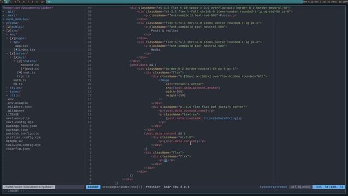Open root.ts in the file tree

pos(26,72)
